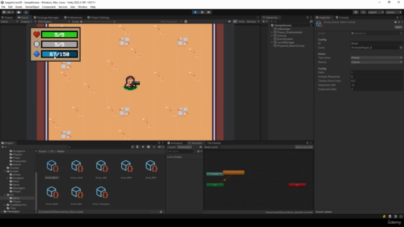Switch to the Preferences tab
The height and width of the screenshot is (227, 404).
pos(73,18)
